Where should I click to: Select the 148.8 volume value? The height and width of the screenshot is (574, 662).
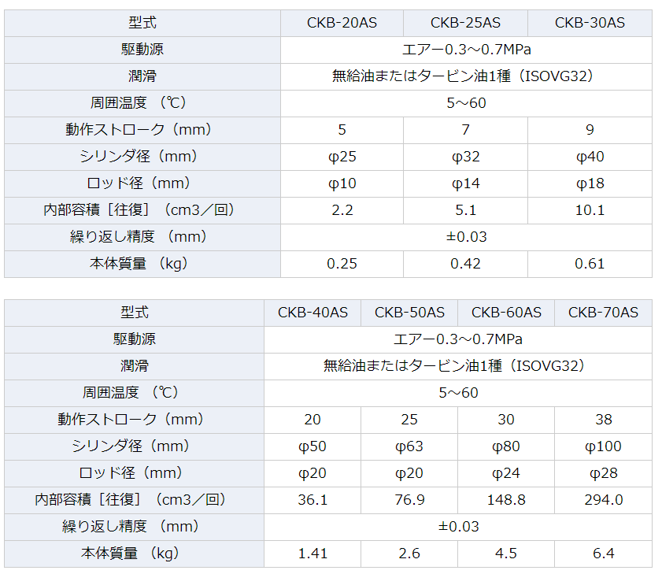[506, 500]
